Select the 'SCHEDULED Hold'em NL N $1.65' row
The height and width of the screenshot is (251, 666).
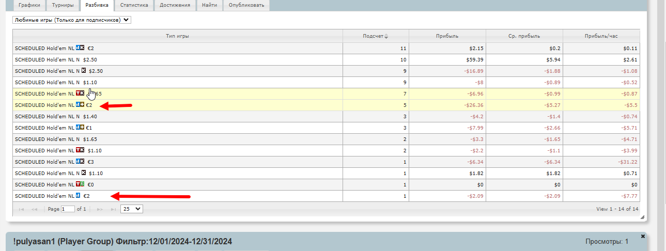(x=326, y=139)
